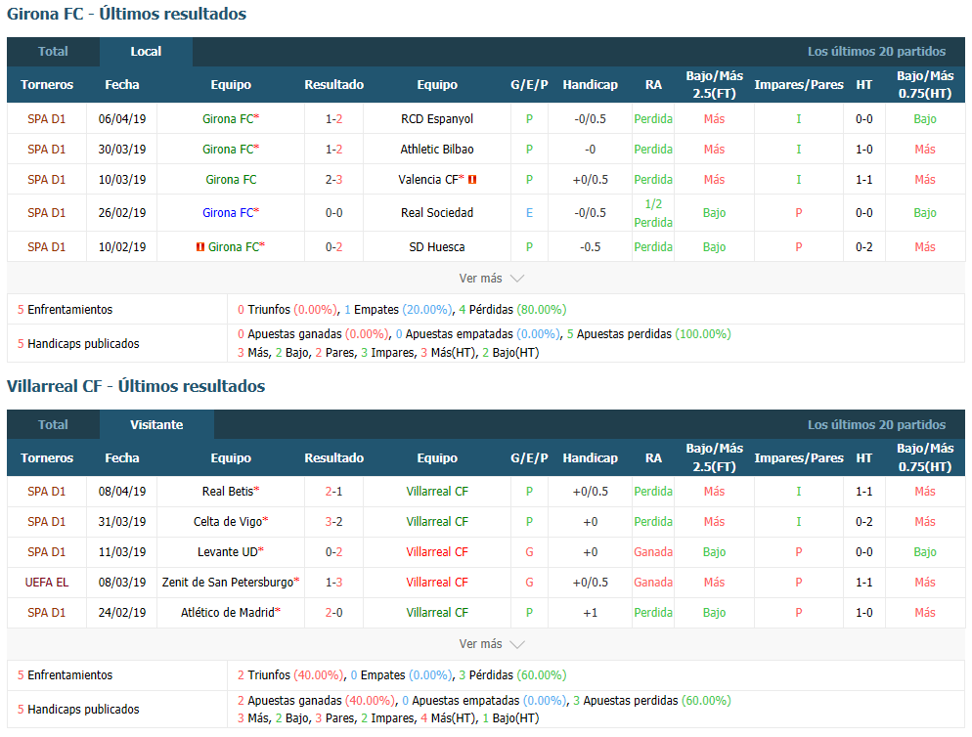Viewport: 972px width, 737px height.
Task: Click the 'E' result letter for Real Sociedad
Action: coord(529,213)
